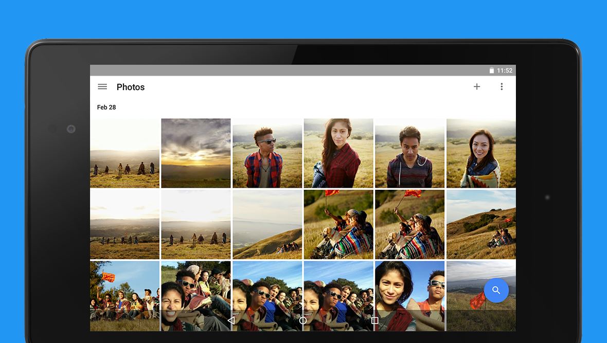Open portrait of man in striped hoodie
This screenshot has width=607, height=343.
pos(409,153)
